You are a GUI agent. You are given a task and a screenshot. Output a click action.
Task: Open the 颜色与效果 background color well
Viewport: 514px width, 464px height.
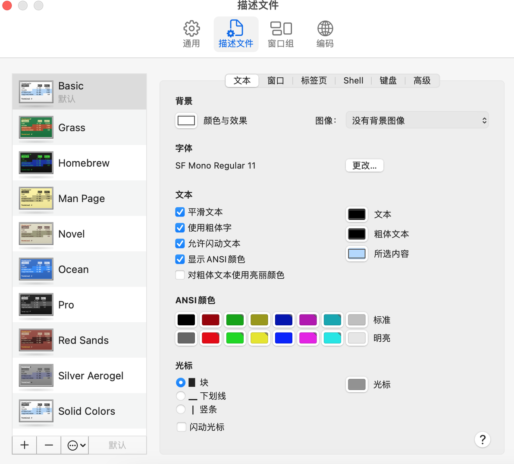(186, 121)
